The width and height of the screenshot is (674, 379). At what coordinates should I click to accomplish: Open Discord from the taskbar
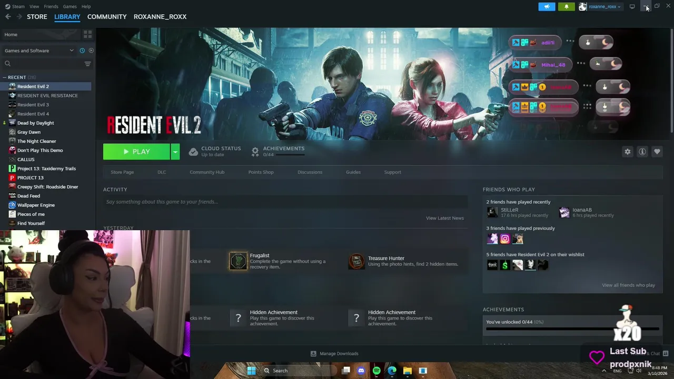[x=361, y=371]
